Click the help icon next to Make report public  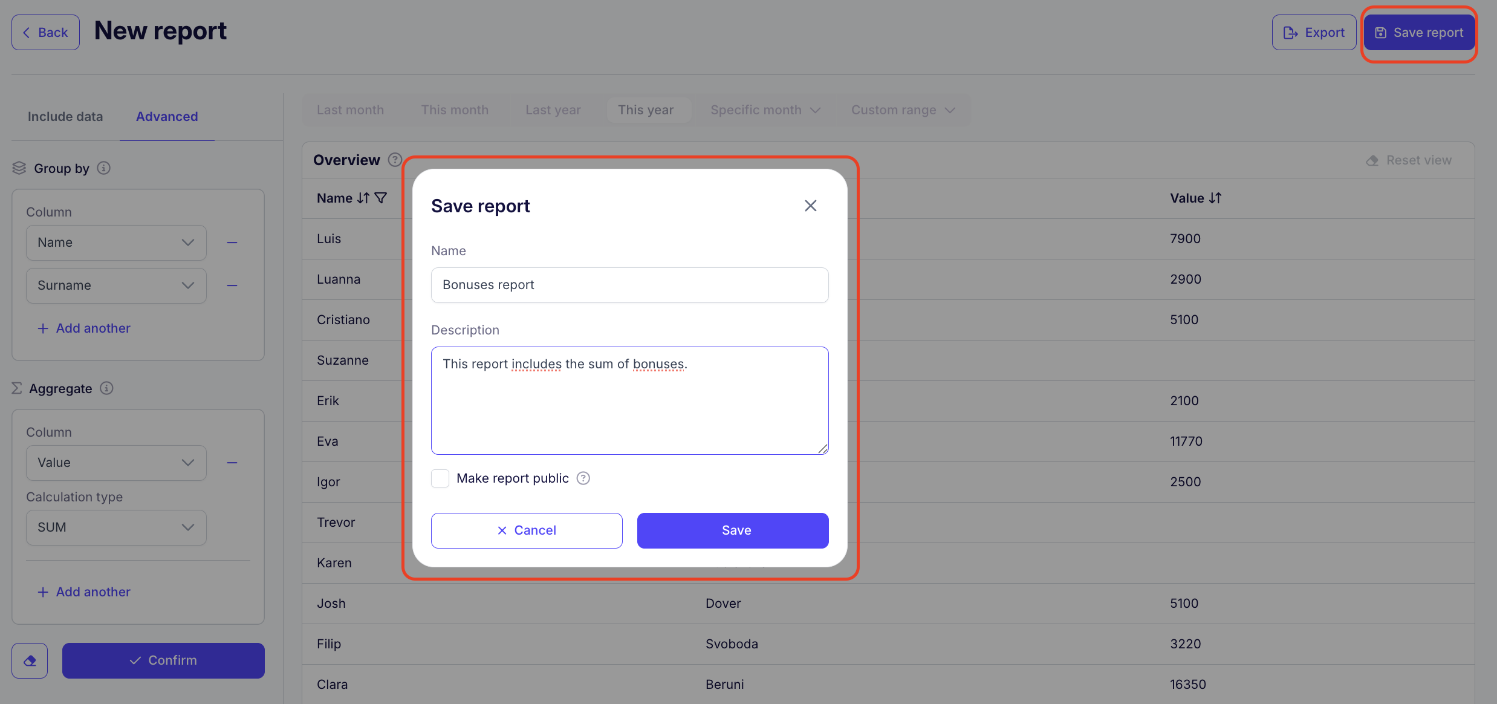click(x=583, y=478)
